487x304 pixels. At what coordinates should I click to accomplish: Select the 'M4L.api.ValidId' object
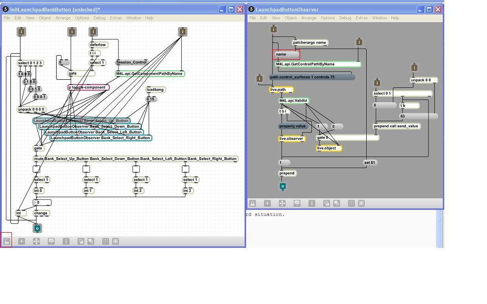pos(293,101)
